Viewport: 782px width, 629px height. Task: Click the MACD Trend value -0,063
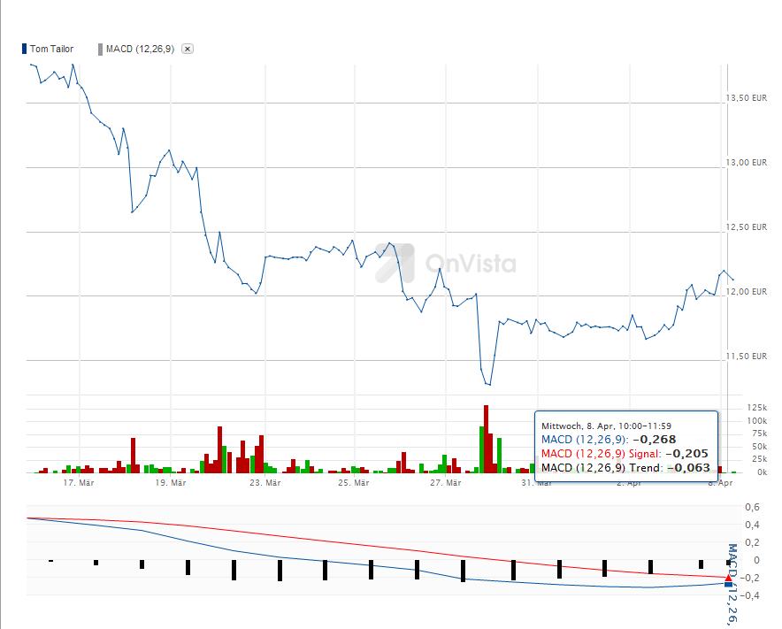pos(688,468)
